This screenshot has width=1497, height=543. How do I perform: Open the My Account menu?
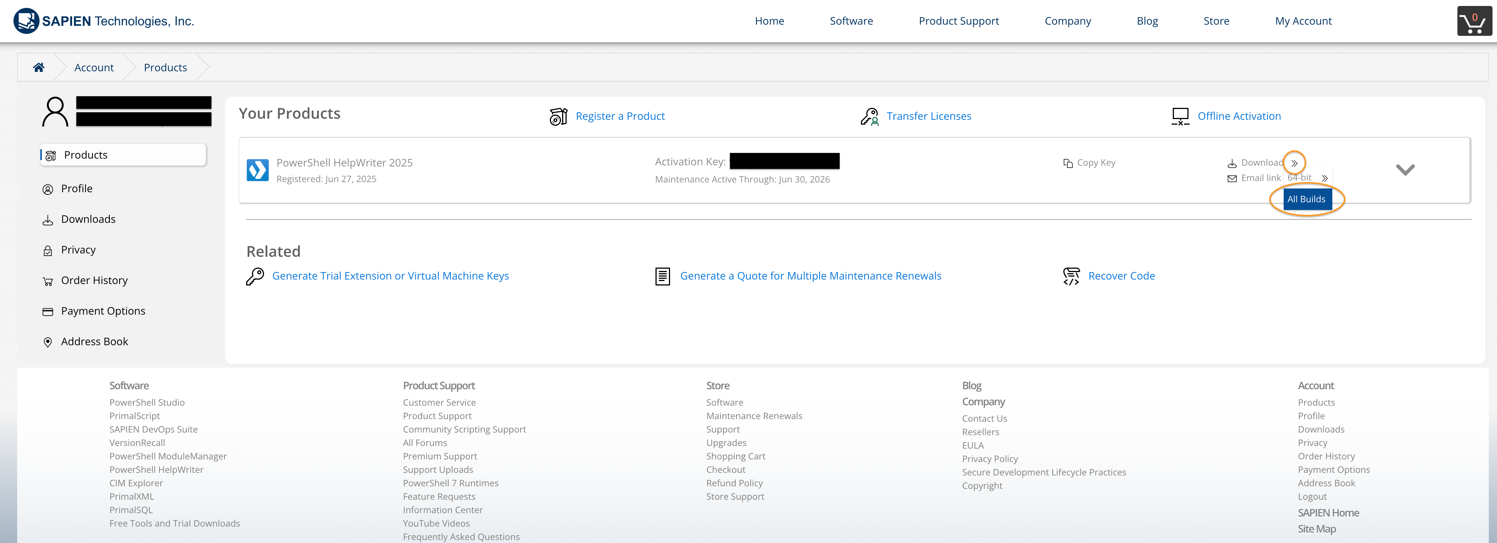(1303, 21)
